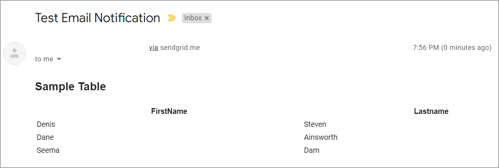The image size is (499, 168).
Task: Select the Inbox label chip text
Action: coord(193,18)
